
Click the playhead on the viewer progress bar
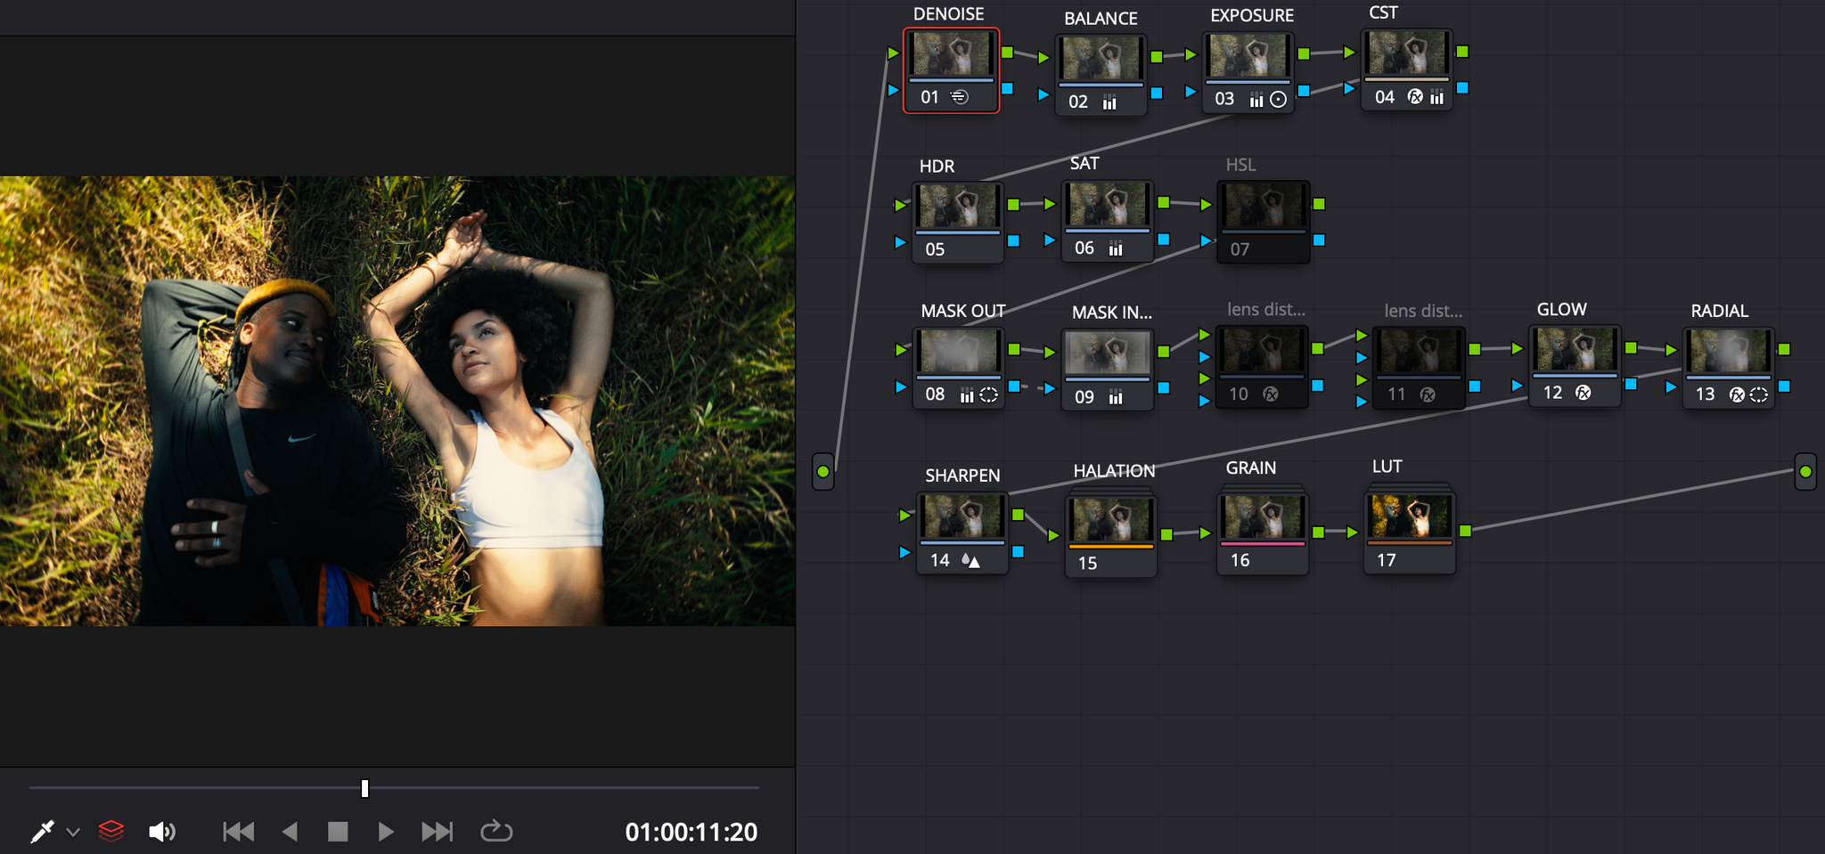click(364, 787)
